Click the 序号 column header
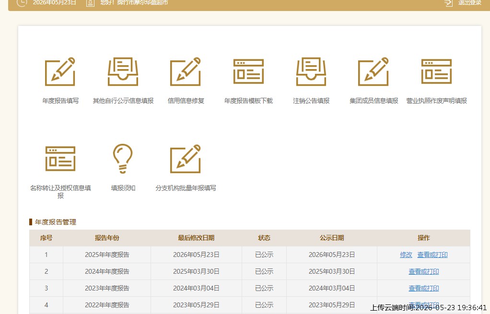Image resolution: width=490 pixels, height=314 pixels. click(x=46, y=238)
